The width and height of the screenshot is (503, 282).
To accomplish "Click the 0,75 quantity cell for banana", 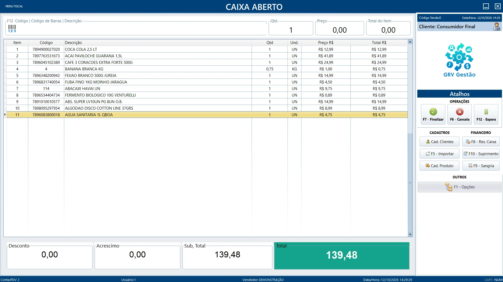I will (x=270, y=69).
